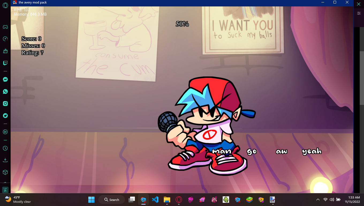The height and width of the screenshot is (206, 364).
Task: Open the weather widget showing 45°F
Action: (18, 200)
